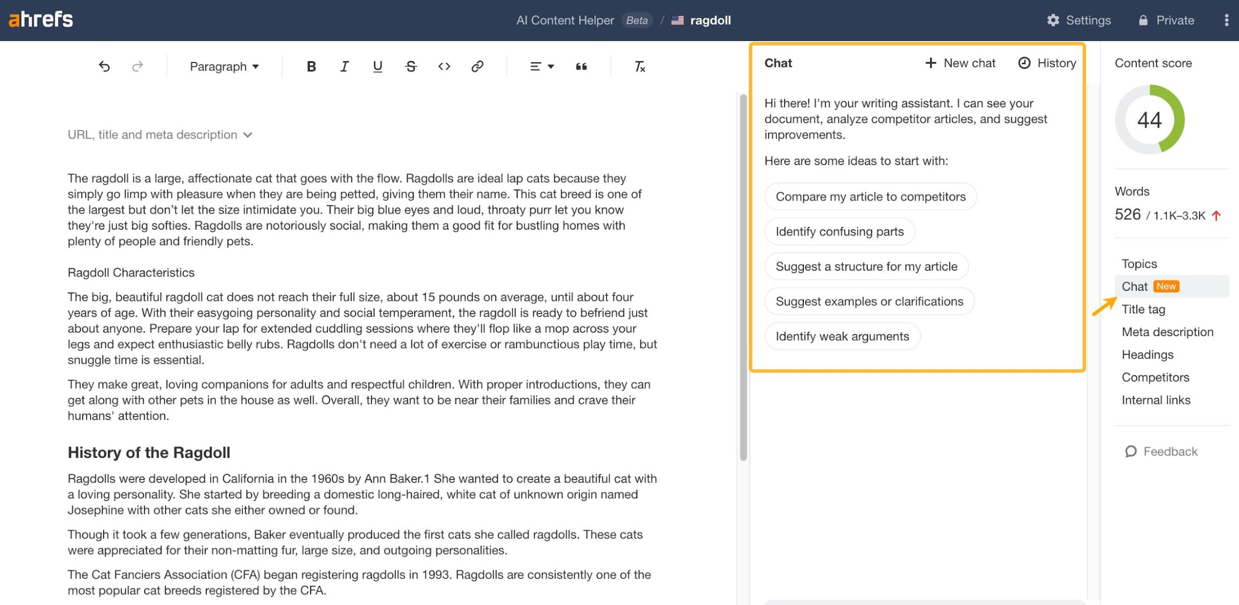Click the Private visibility setting
The width and height of the screenshot is (1239, 605).
click(1166, 20)
